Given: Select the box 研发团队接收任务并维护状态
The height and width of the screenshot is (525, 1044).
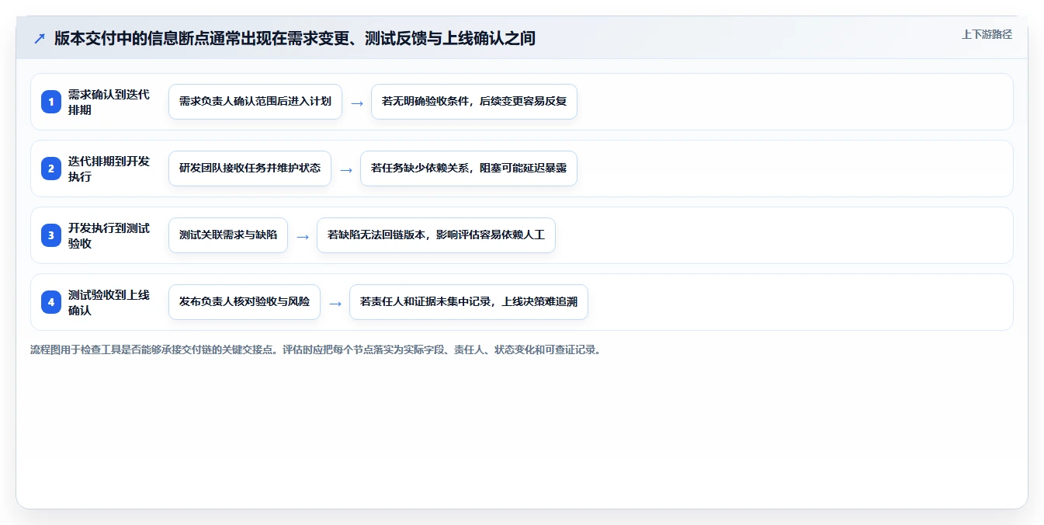Looking at the screenshot, I should [x=250, y=169].
